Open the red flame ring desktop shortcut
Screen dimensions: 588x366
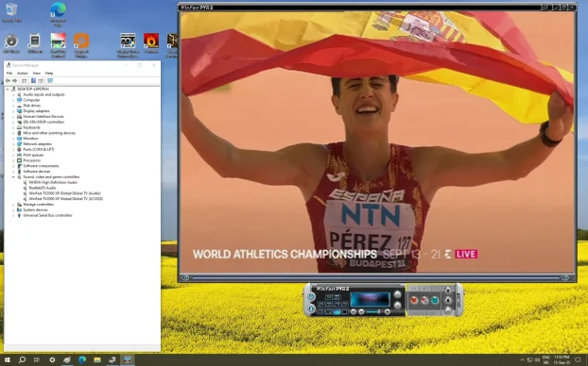[x=151, y=43]
